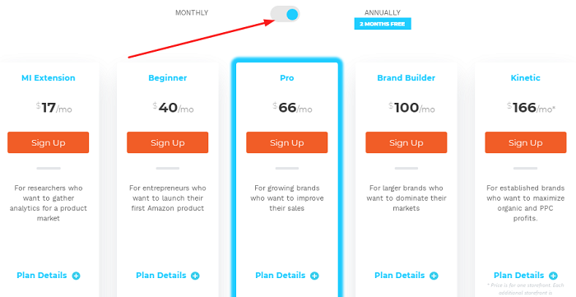Open the Brand Builder plan title
Viewport: 576px width, 297px height.
[406, 78]
